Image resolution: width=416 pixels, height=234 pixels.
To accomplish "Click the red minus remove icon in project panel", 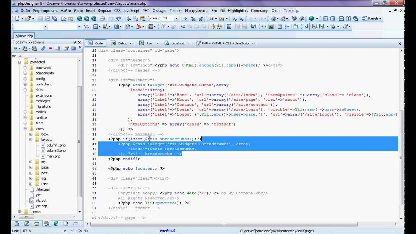I will pos(50,48).
